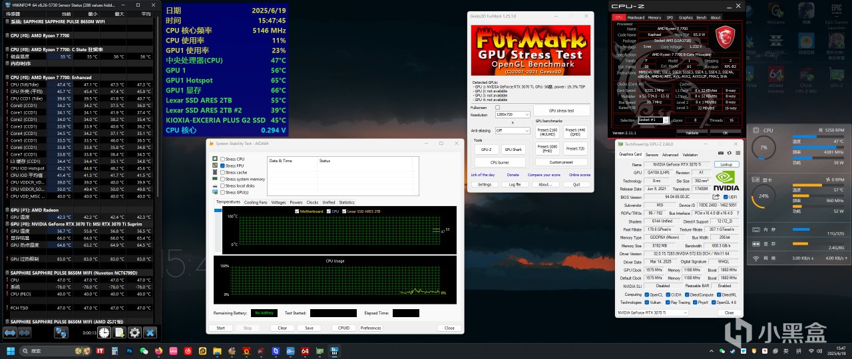Click GPU-Z BIOS export share icon

tap(716, 197)
